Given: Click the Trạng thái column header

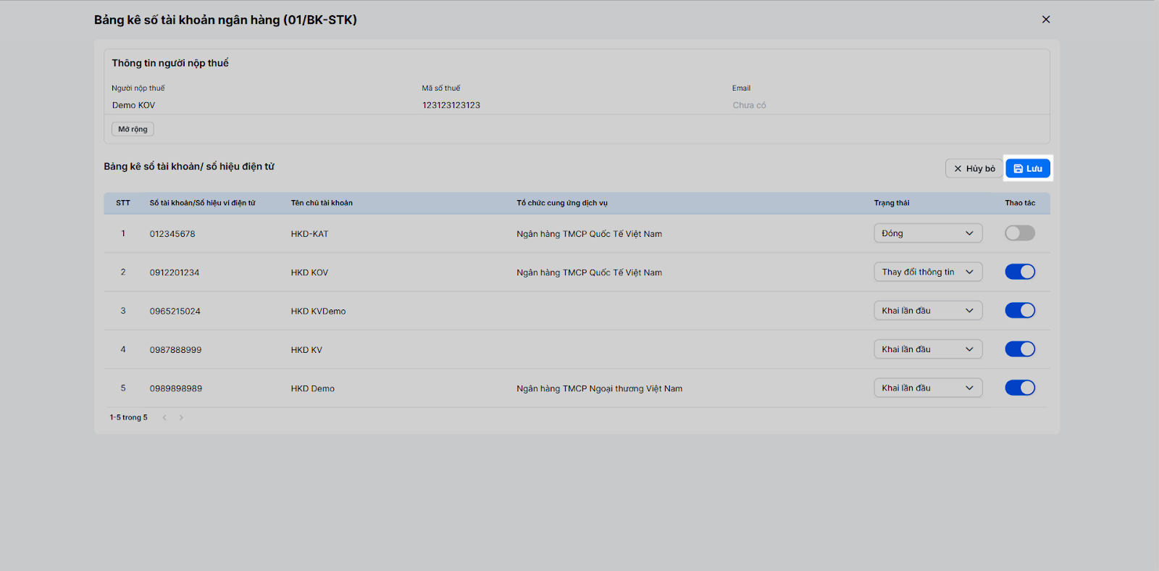Looking at the screenshot, I should click(x=891, y=203).
